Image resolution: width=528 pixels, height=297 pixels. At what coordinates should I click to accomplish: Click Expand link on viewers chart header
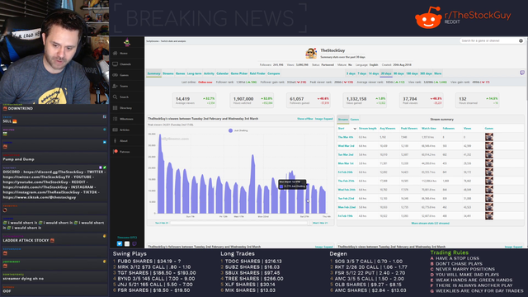point(328,119)
